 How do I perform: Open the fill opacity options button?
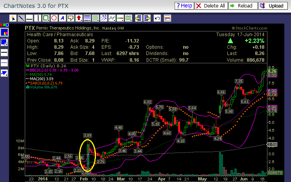pos(4,42)
